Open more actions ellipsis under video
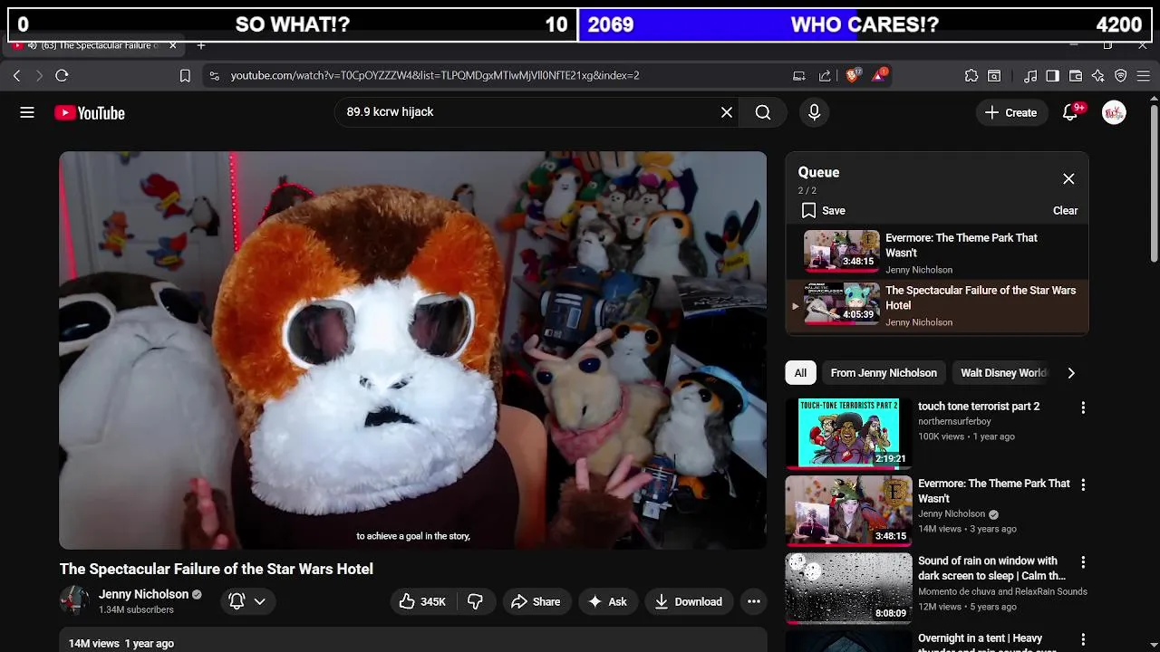This screenshot has width=1160, height=652. [753, 602]
